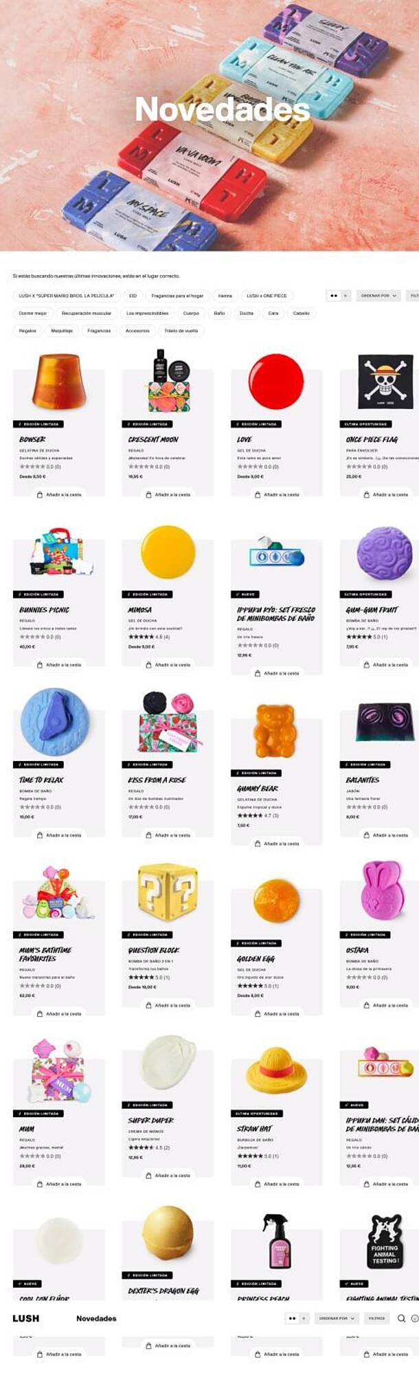Image resolution: width=419 pixels, height=1375 pixels.
Task: Click the LUSH logo in sticky header
Action: point(25,1318)
